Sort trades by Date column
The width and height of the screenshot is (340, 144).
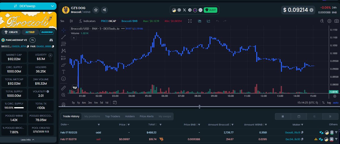pyautogui.click(x=65, y=124)
